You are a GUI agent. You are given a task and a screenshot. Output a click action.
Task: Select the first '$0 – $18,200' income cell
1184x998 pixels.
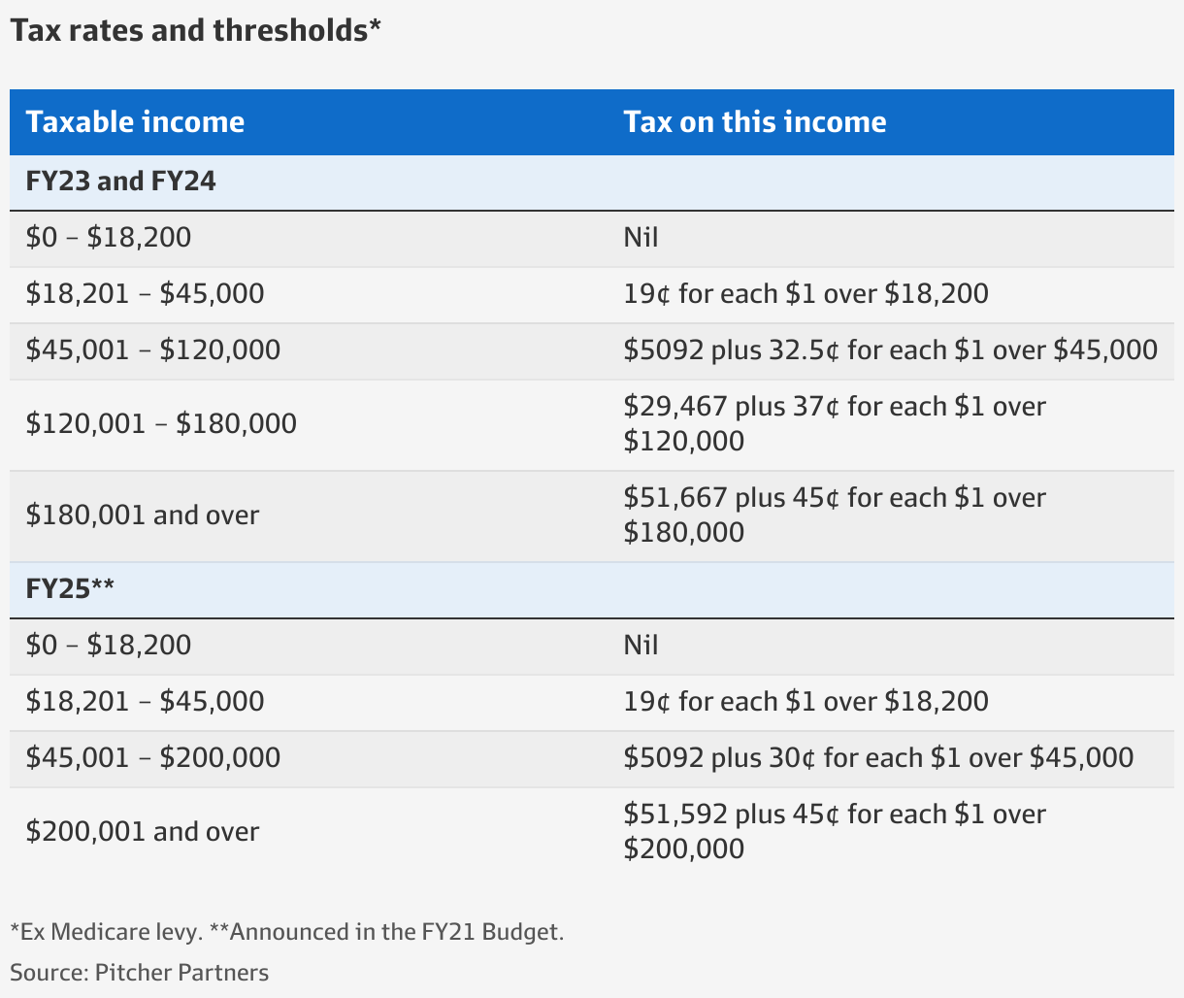(109, 237)
